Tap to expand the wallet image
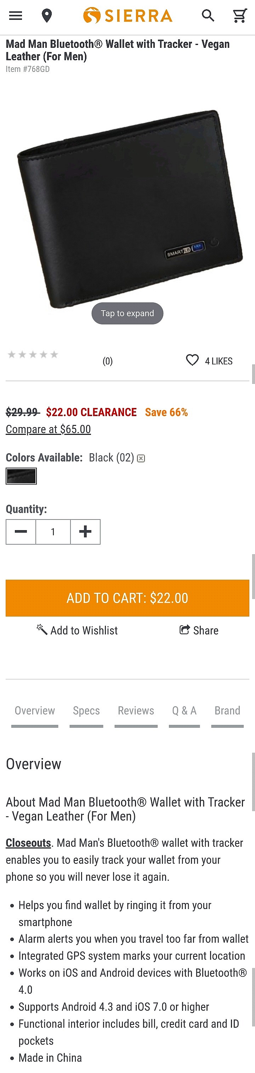 point(127,313)
